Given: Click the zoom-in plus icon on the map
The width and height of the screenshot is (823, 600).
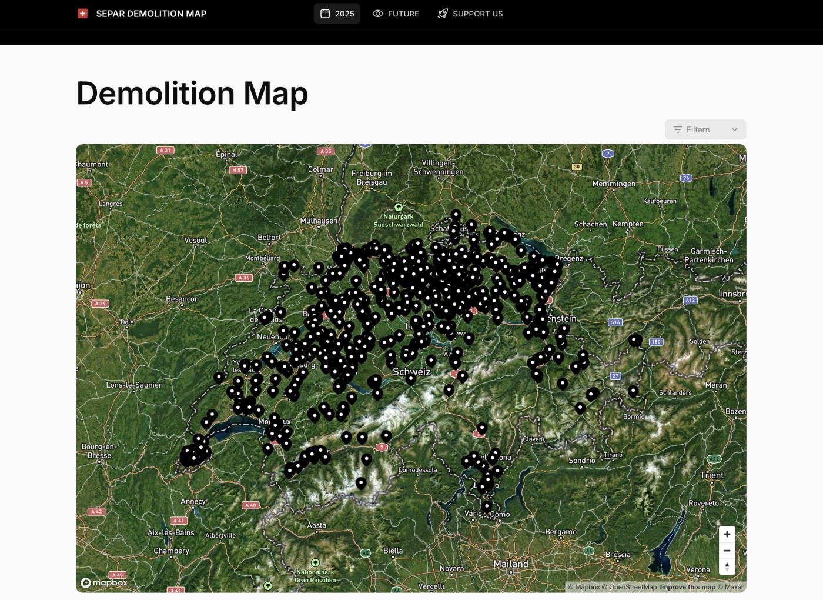Looking at the screenshot, I should (x=727, y=534).
